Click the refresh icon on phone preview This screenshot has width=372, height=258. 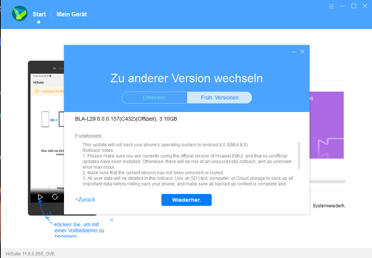[x=55, y=197]
